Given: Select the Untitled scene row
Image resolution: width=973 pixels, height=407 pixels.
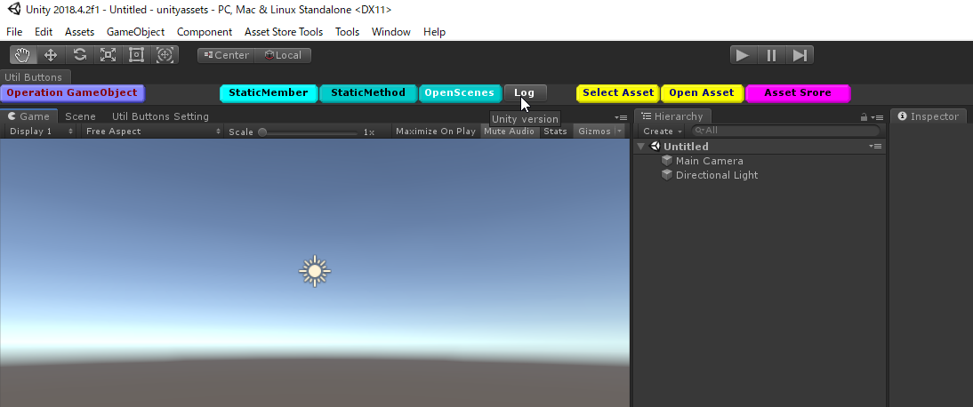Looking at the screenshot, I should click(x=760, y=147).
